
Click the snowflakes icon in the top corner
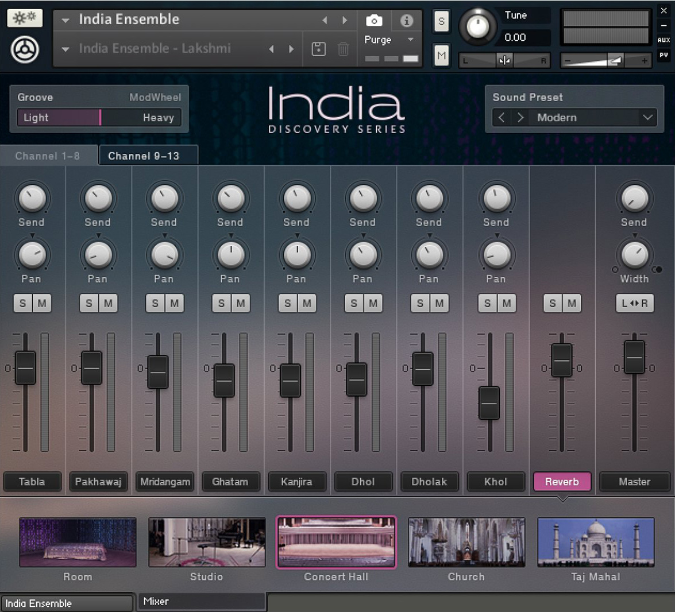pyautogui.click(x=24, y=18)
